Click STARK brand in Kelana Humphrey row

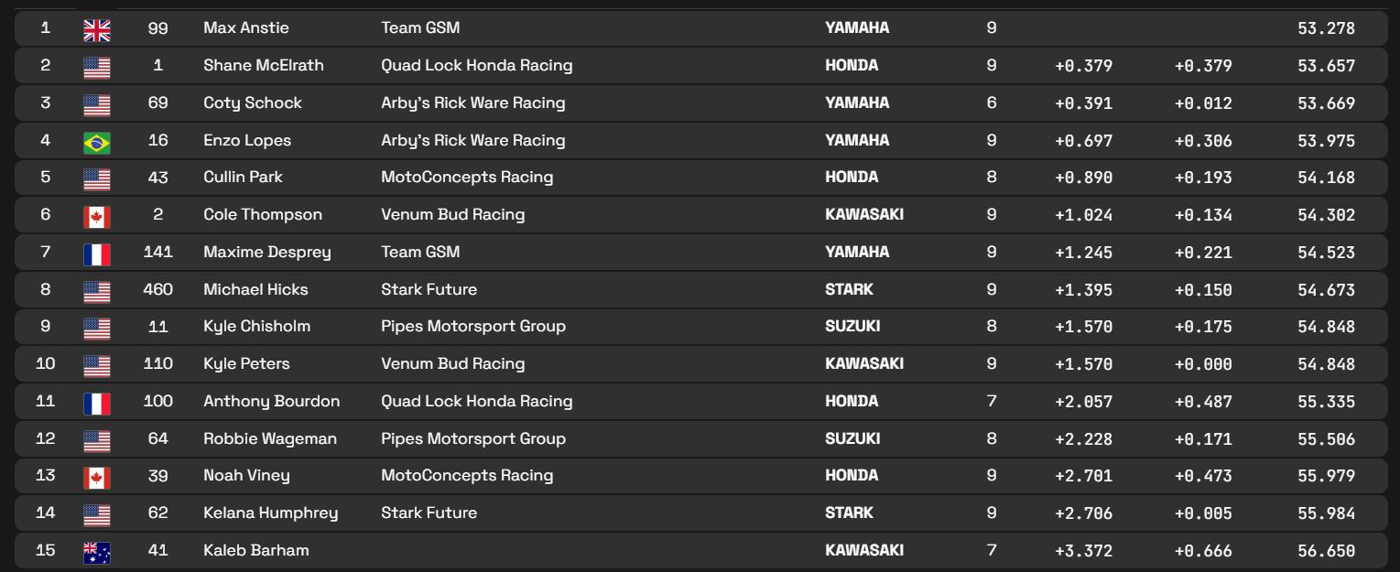tap(849, 513)
